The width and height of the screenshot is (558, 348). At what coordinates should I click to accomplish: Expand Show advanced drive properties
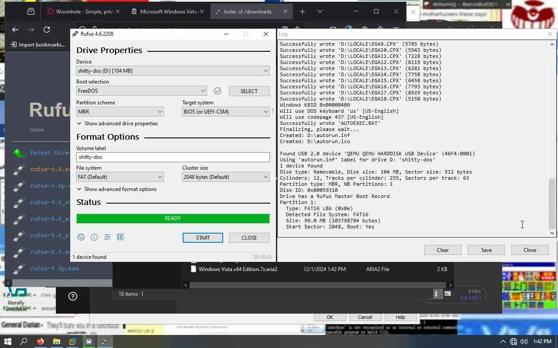117,124
